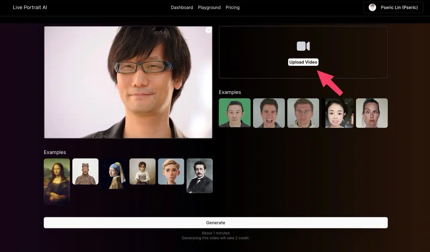Open the Pseric Lin account menu
The height and width of the screenshot is (252, 430).
point(393,7)
